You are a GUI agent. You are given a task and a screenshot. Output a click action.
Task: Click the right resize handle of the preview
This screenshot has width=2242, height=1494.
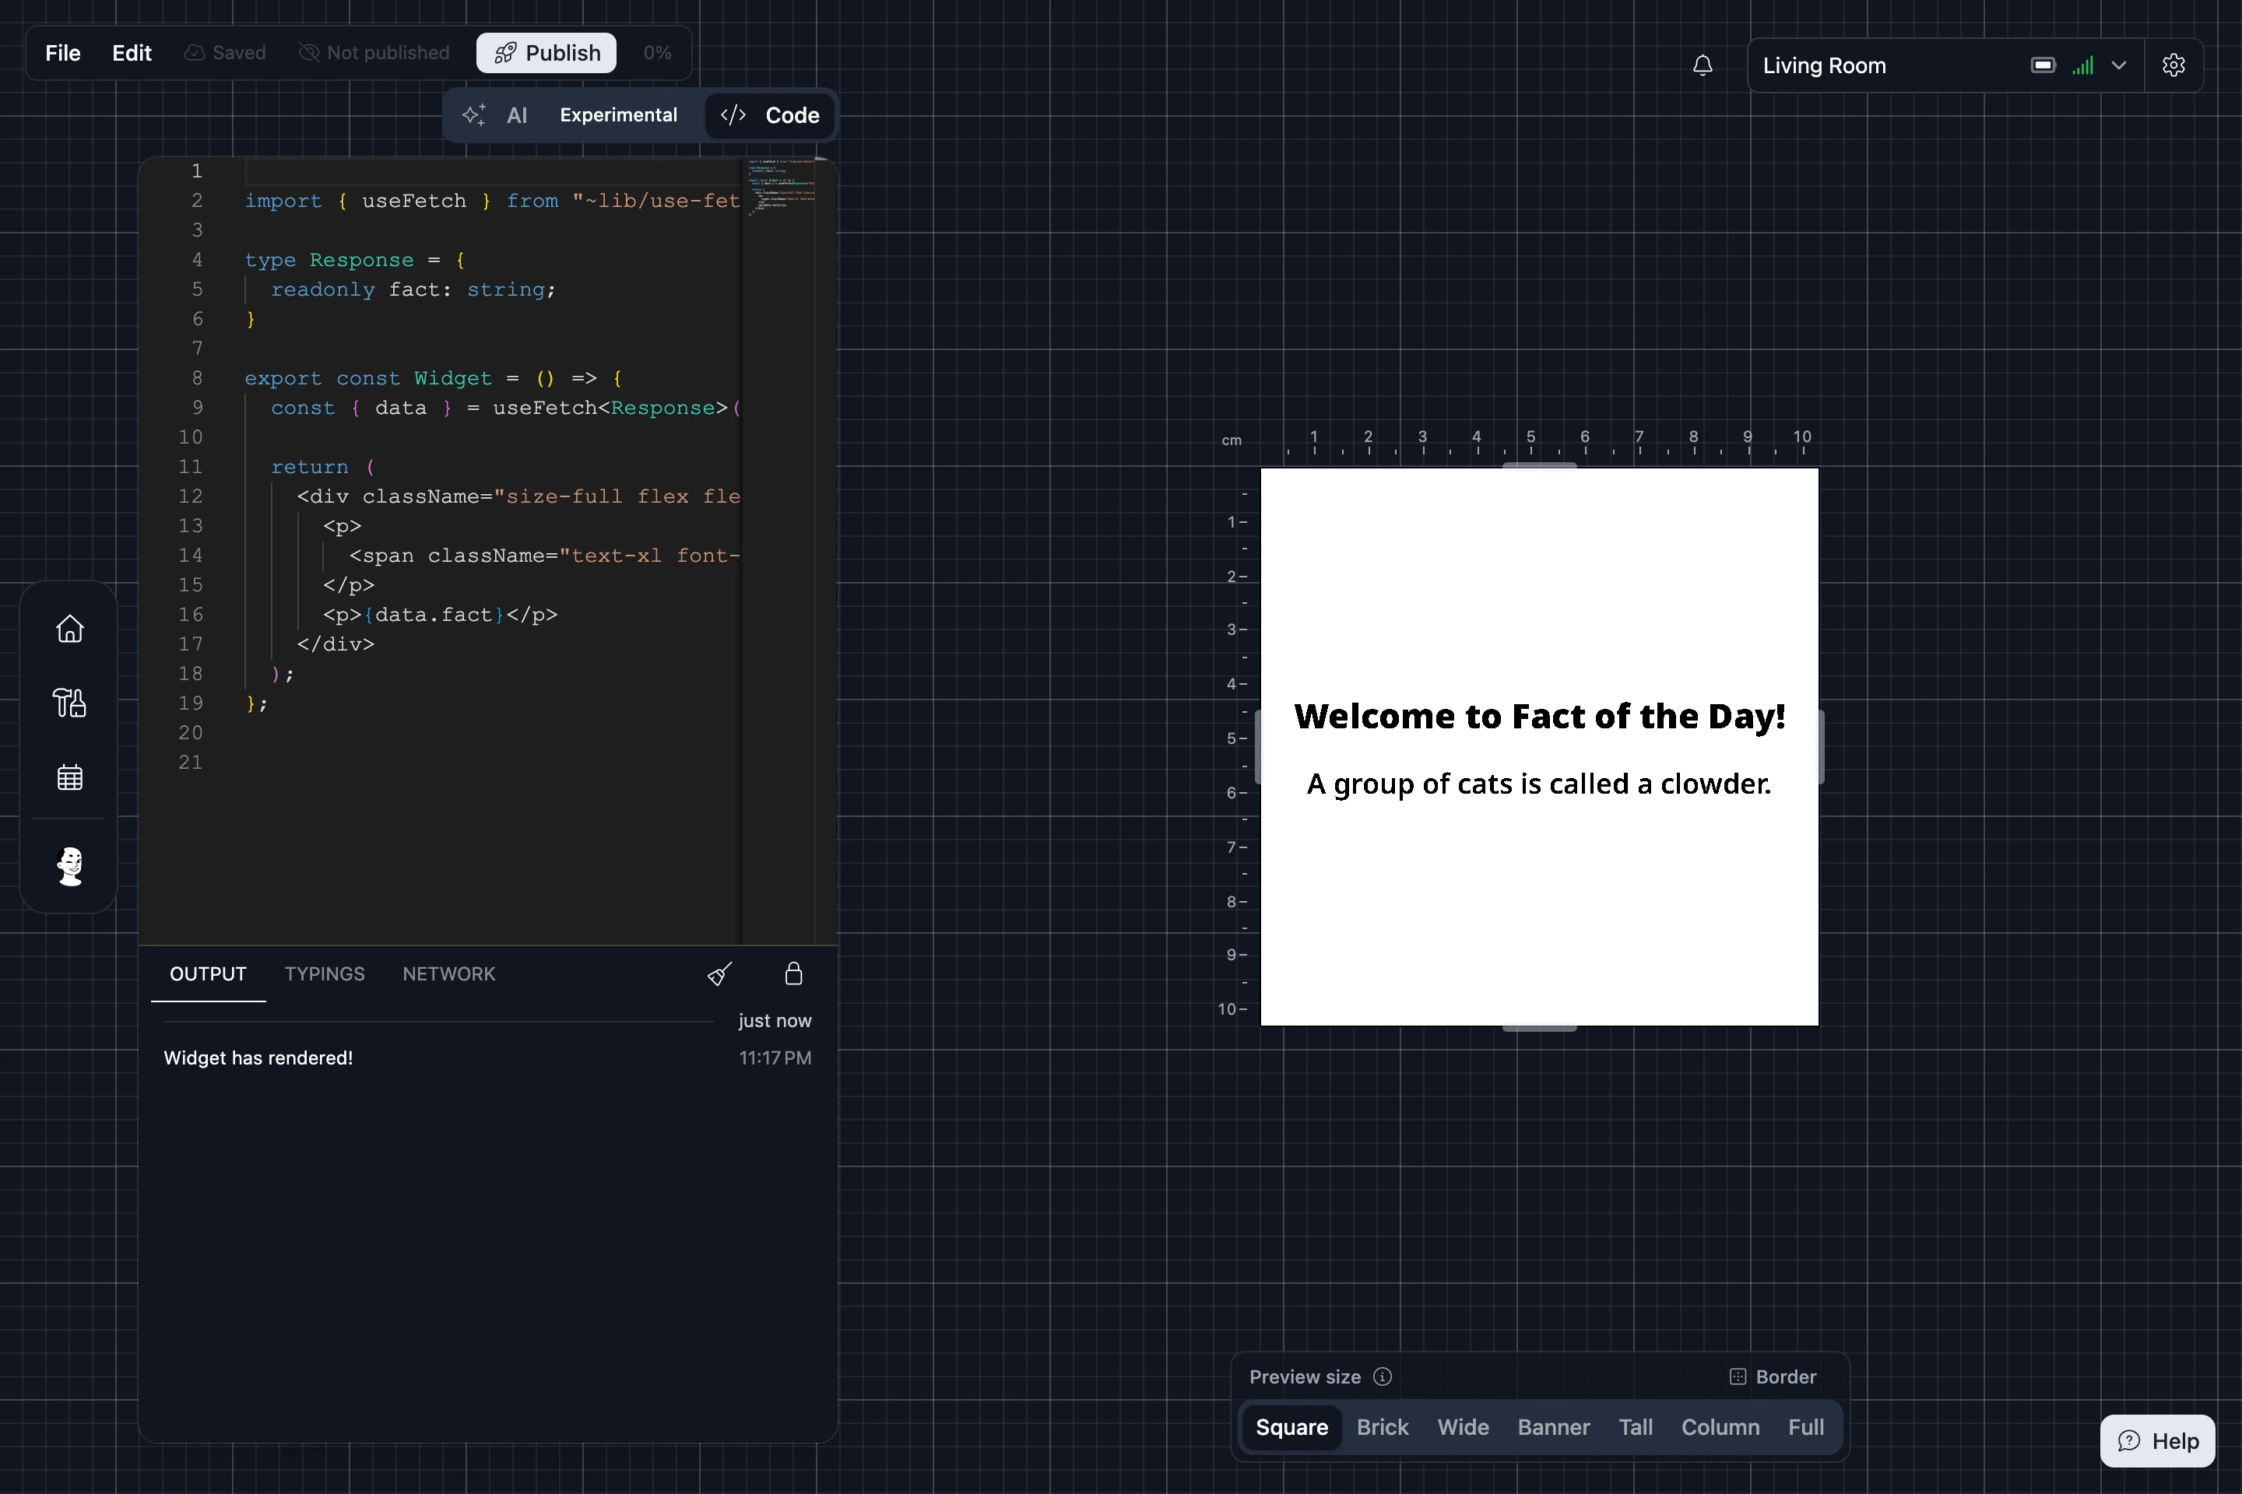tap(1821, 747)
